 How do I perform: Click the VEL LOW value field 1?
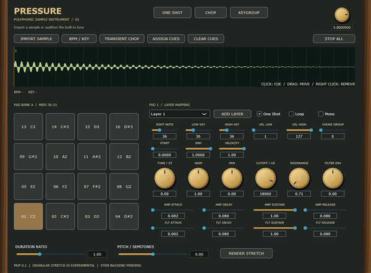pos(265,136)
